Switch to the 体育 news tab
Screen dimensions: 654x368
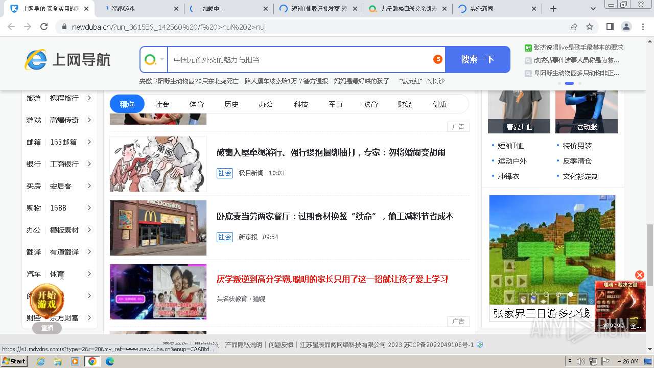click(197, 104)
